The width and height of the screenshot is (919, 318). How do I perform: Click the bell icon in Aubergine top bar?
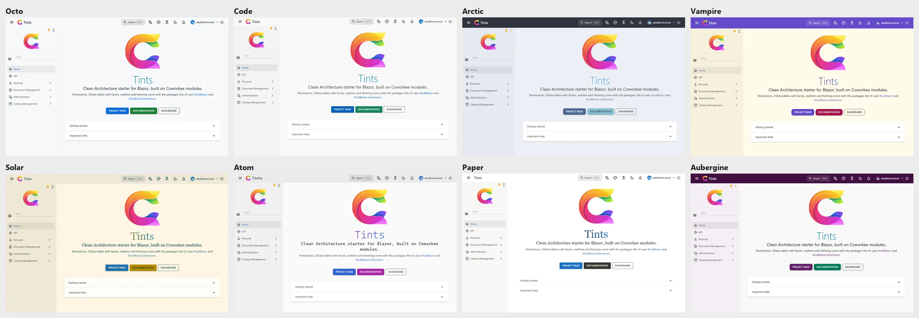(x=869, y=178)
